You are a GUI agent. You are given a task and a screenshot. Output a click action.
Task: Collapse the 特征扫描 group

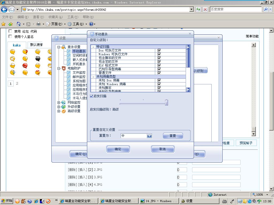pyautogui.click(x=93, y=47)
